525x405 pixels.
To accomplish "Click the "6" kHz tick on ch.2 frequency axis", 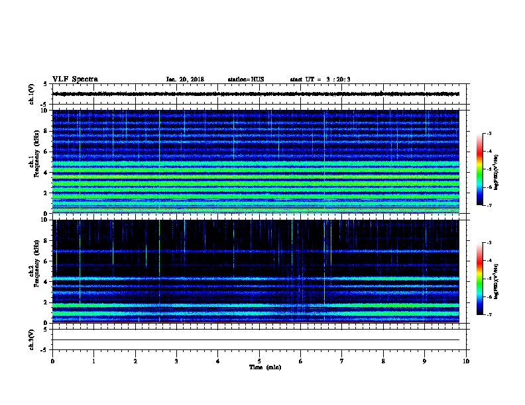I will coord(46,261).
